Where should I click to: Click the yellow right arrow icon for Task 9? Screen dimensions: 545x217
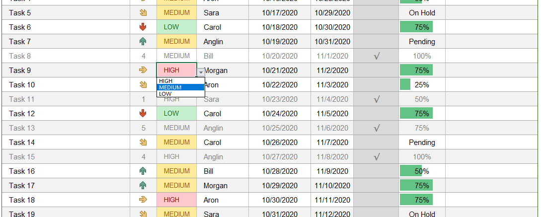[143, 70]
